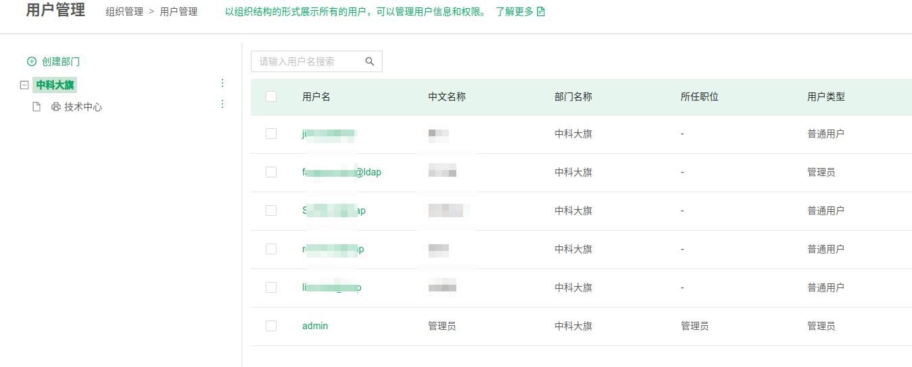Open more options for 中科大旗 department
This screenshot has width=912, height=367.
coord(222,83)
